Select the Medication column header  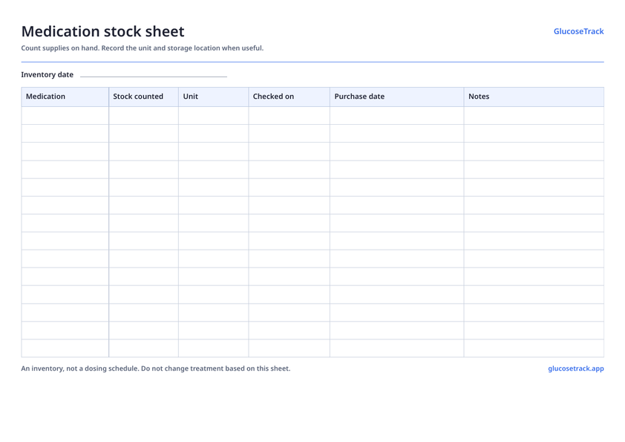65,97
